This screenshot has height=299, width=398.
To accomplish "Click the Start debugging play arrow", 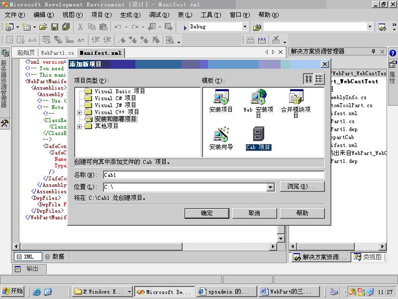I will (x=185, y=27).
